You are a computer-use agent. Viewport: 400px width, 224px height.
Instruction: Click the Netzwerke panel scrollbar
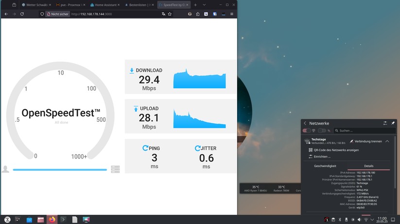coord(395,162)
